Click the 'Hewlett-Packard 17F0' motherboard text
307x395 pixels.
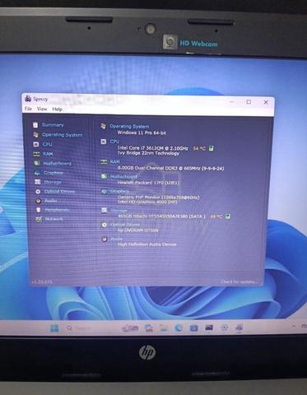[x=148, y=183]
